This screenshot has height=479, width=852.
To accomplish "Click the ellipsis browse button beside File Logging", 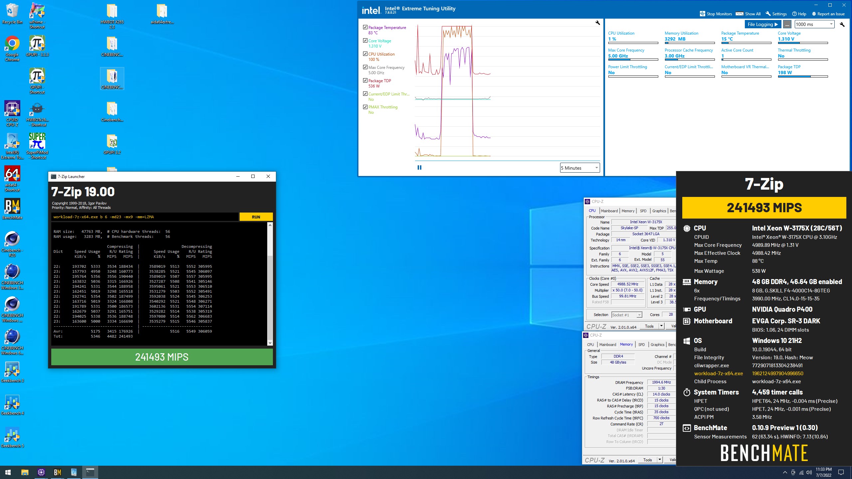I will (x=787, y=24).
